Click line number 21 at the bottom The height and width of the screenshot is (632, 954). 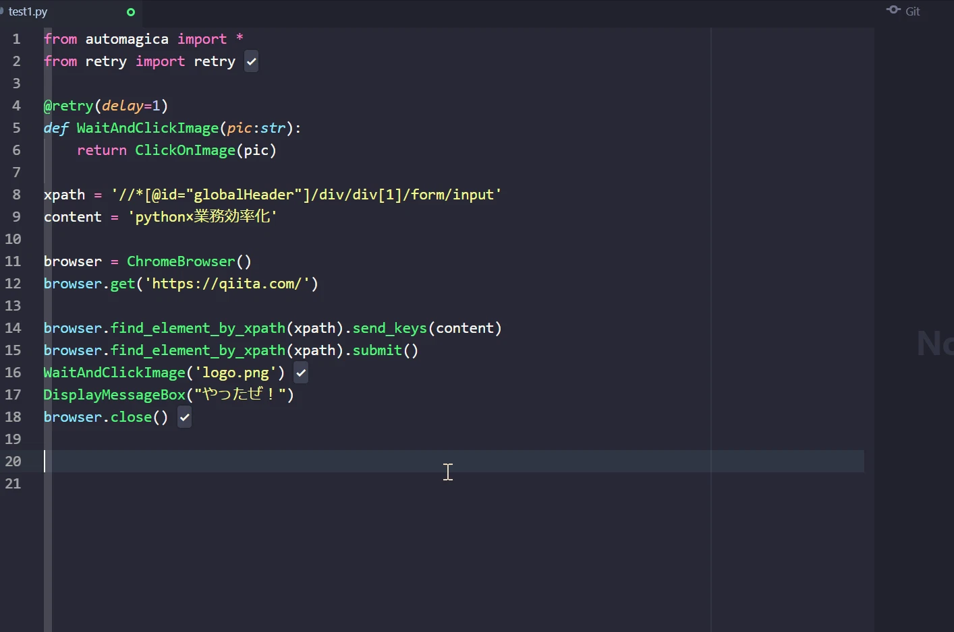[13, 484]
